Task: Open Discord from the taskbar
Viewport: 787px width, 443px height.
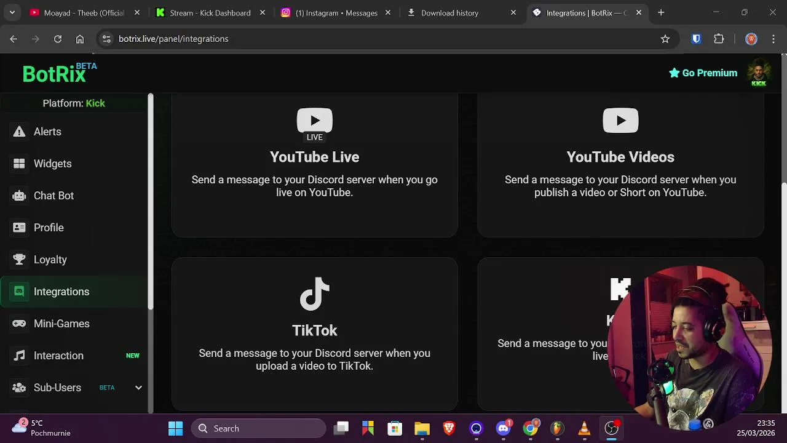Action: point(504,428)
